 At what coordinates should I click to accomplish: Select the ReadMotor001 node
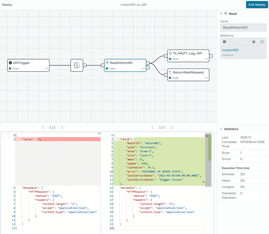tap(125, 65)
